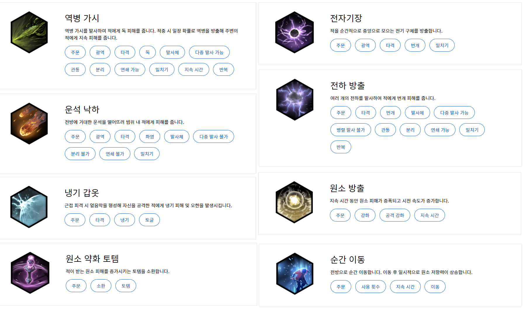Image resolution: width=523 pixels, height=309 pixels.
Task: Select the 소환 tag under 원소 약화 토템
Action: tap(101, 286)
